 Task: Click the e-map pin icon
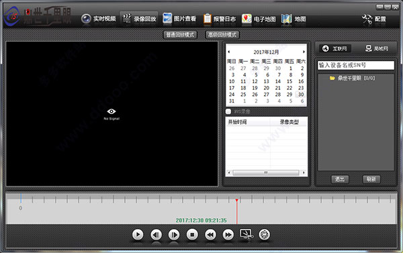(x=247, y=19)
